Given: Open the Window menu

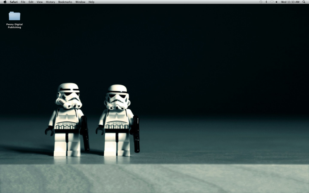Looking at the screenshot, I should pos(80,2).
